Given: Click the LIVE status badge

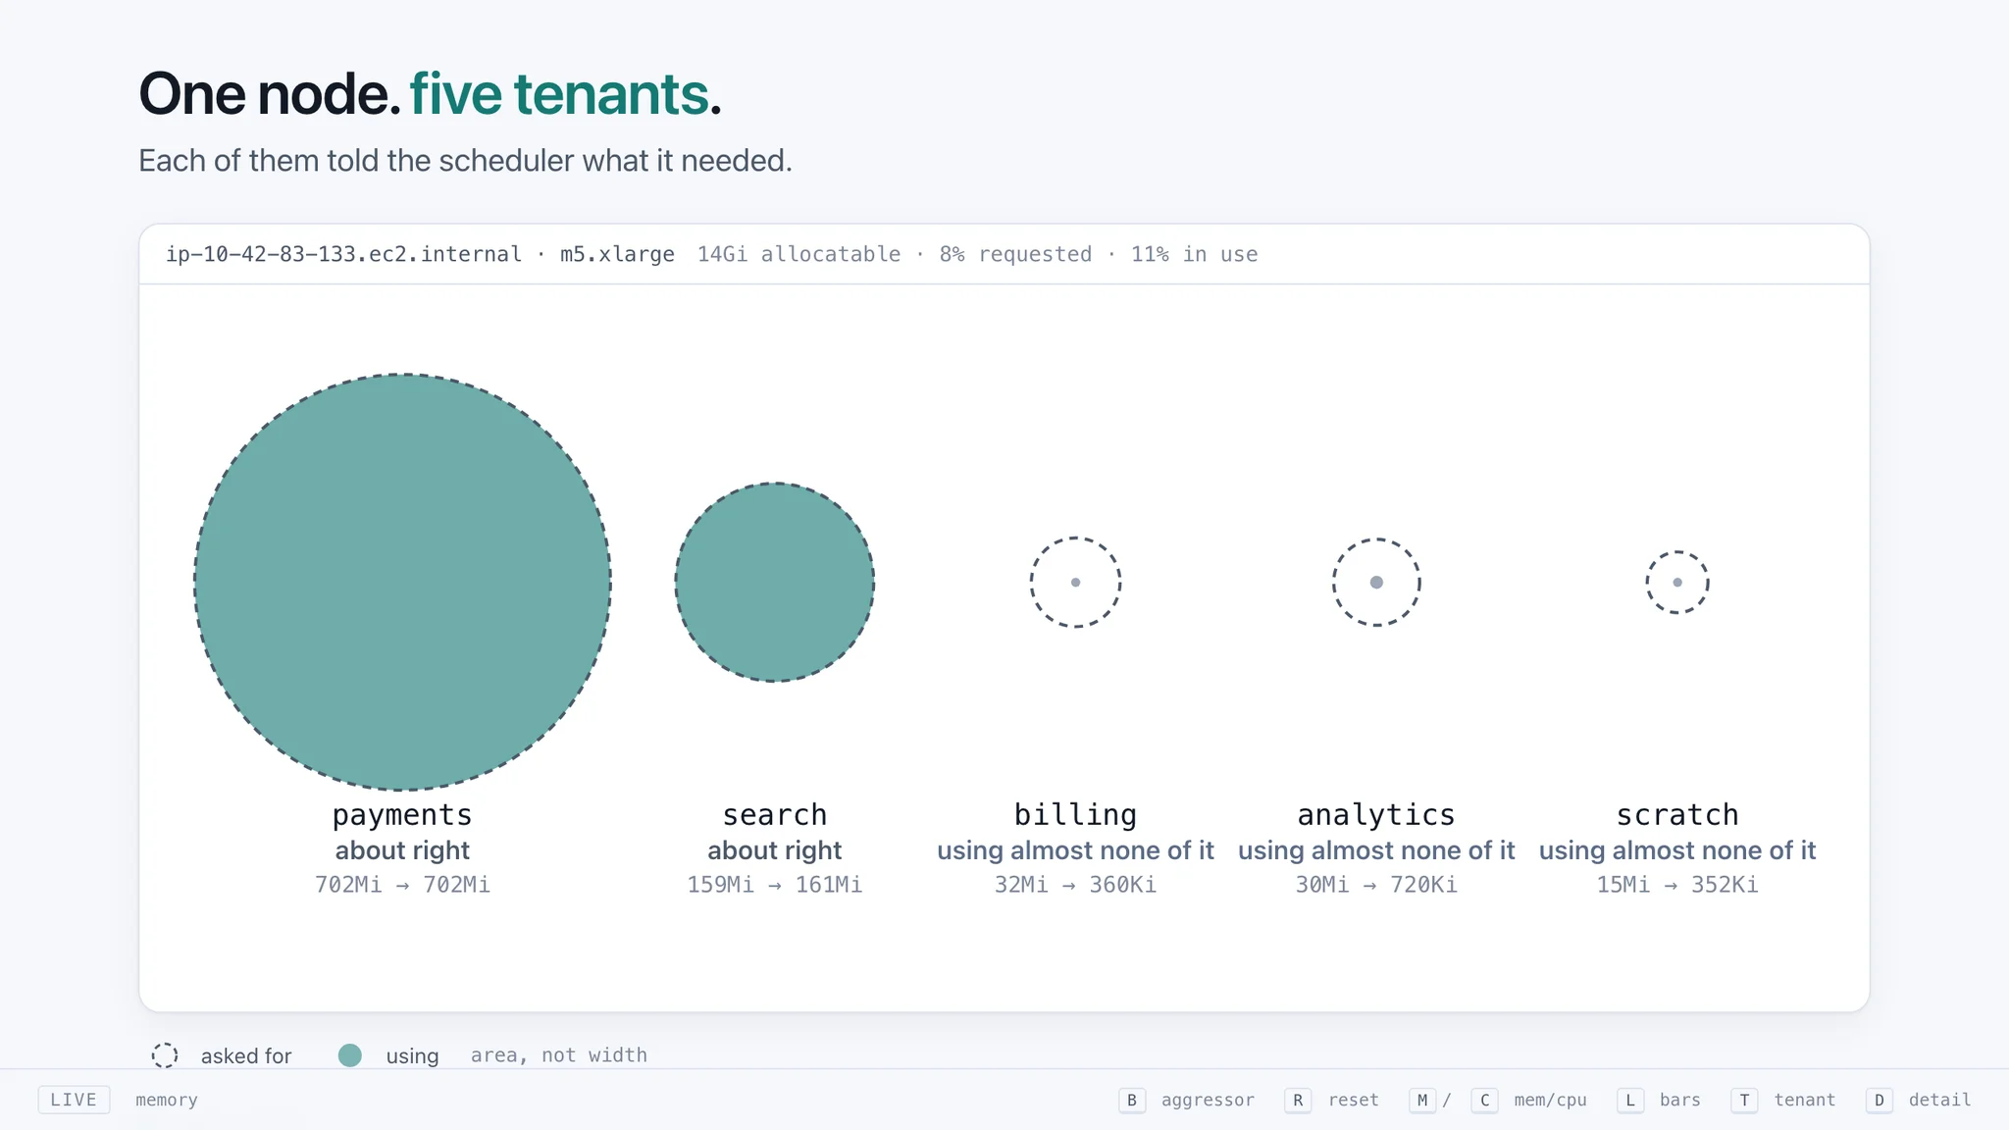Looking at the screenshot, I should (x=74, y=1100).
